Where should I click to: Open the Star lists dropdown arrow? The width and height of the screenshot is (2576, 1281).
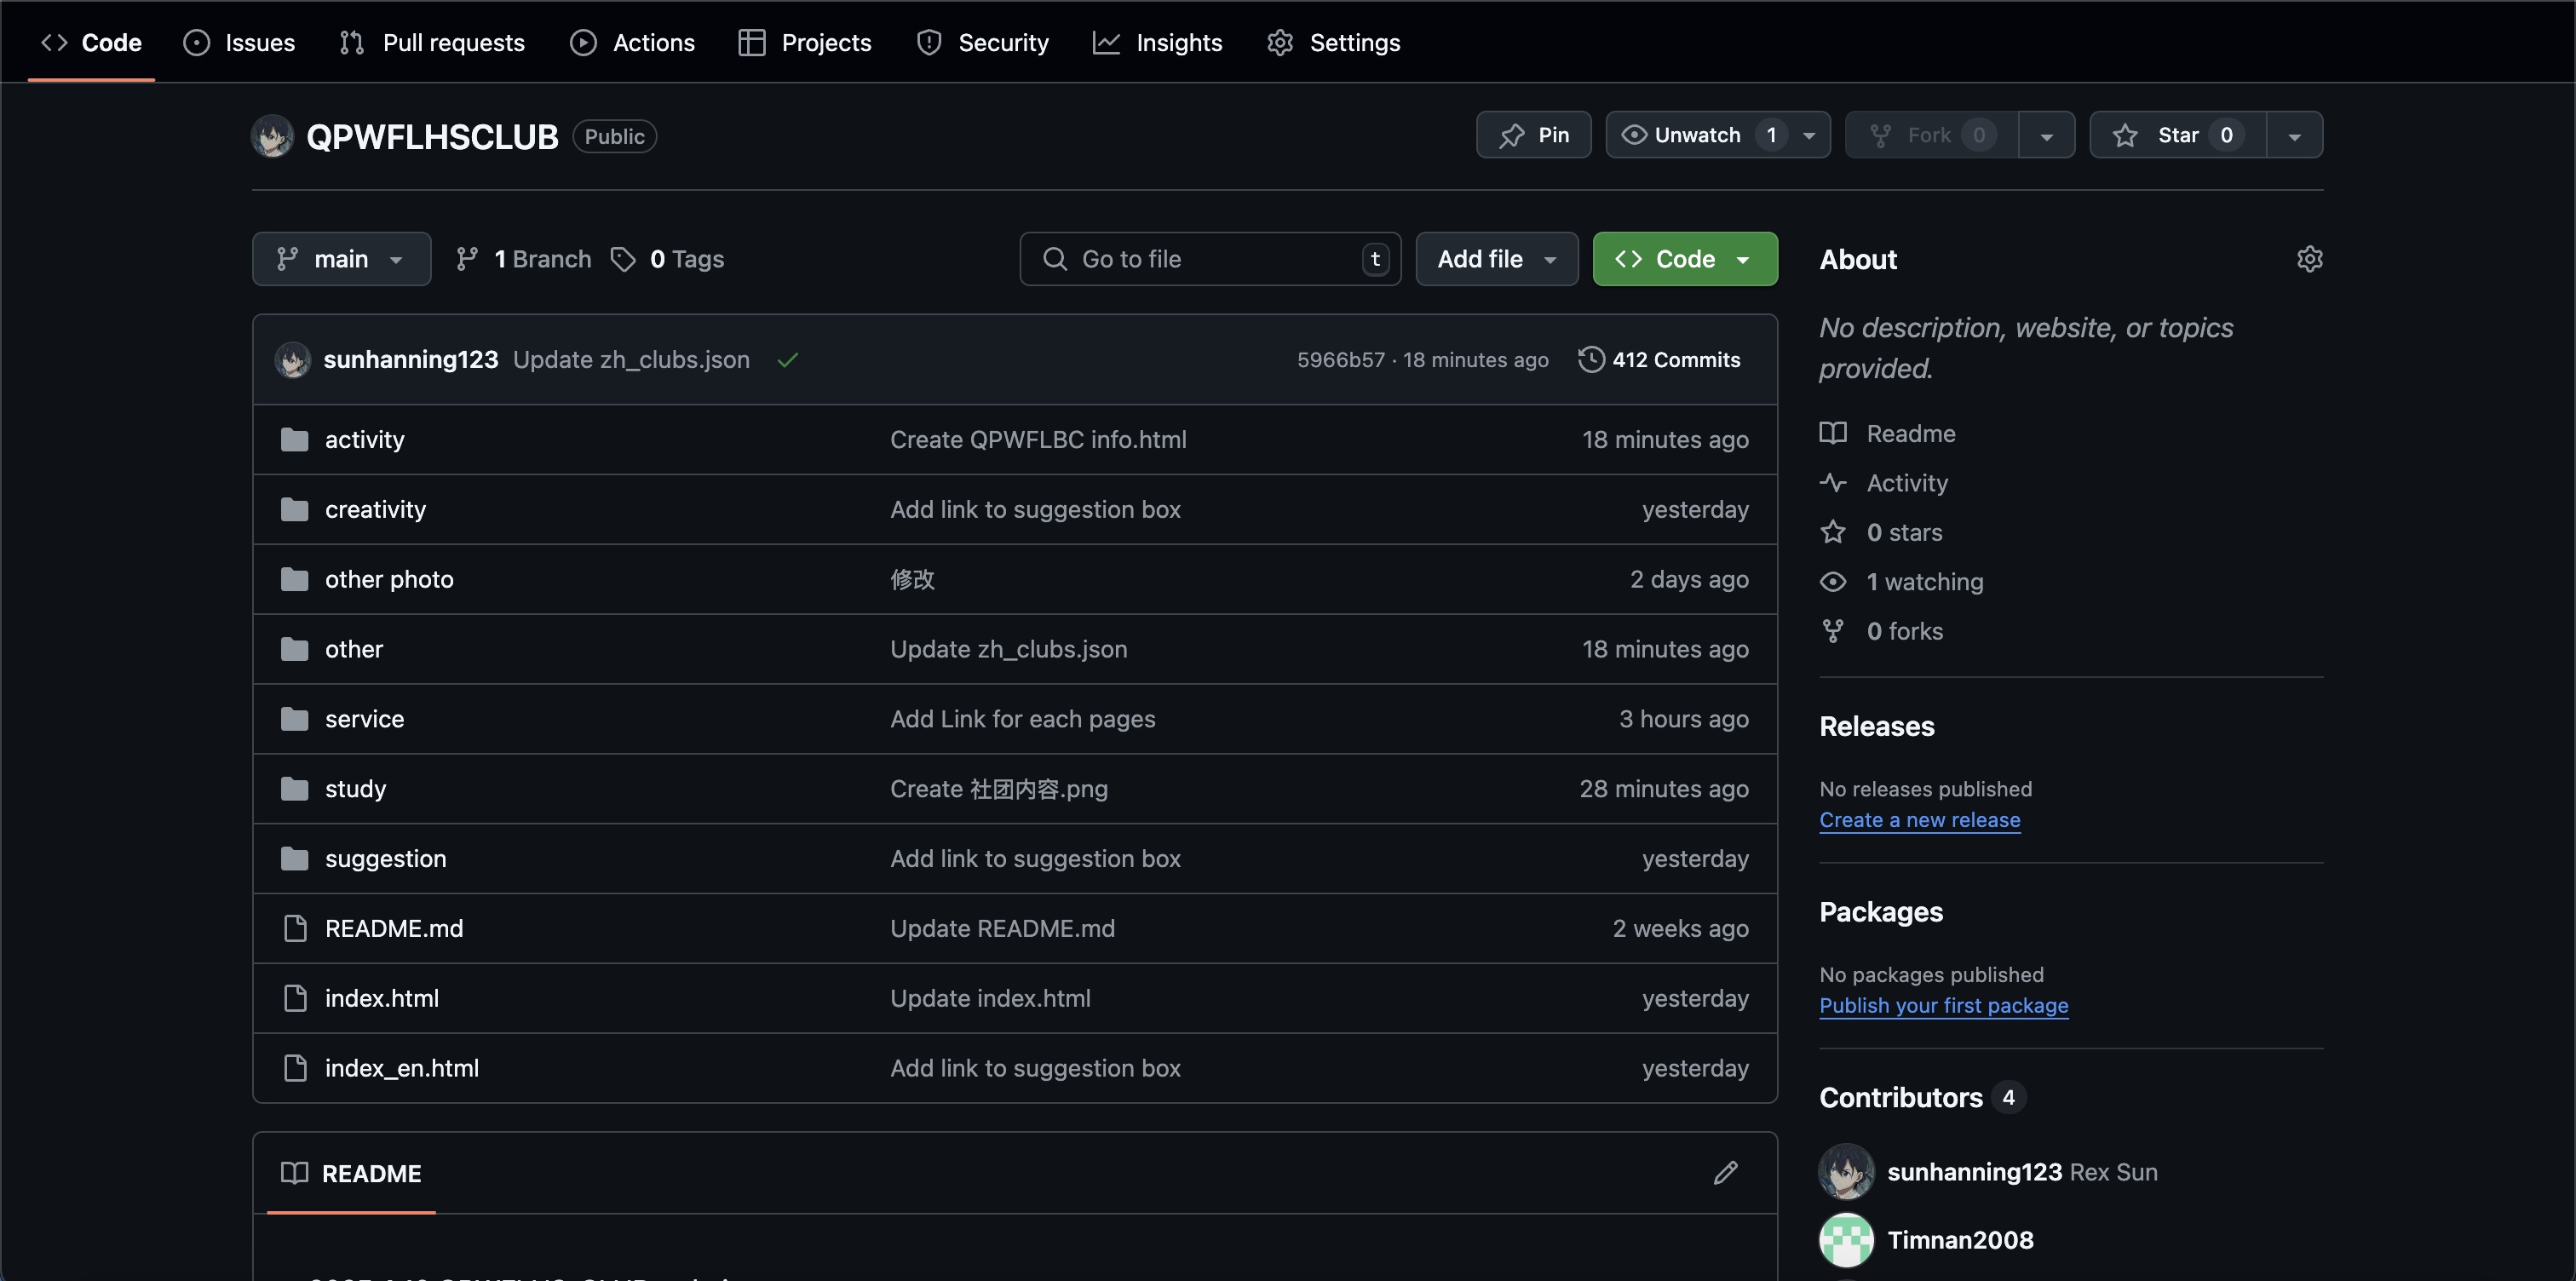pyautogui.click(x=2294, y=135)
